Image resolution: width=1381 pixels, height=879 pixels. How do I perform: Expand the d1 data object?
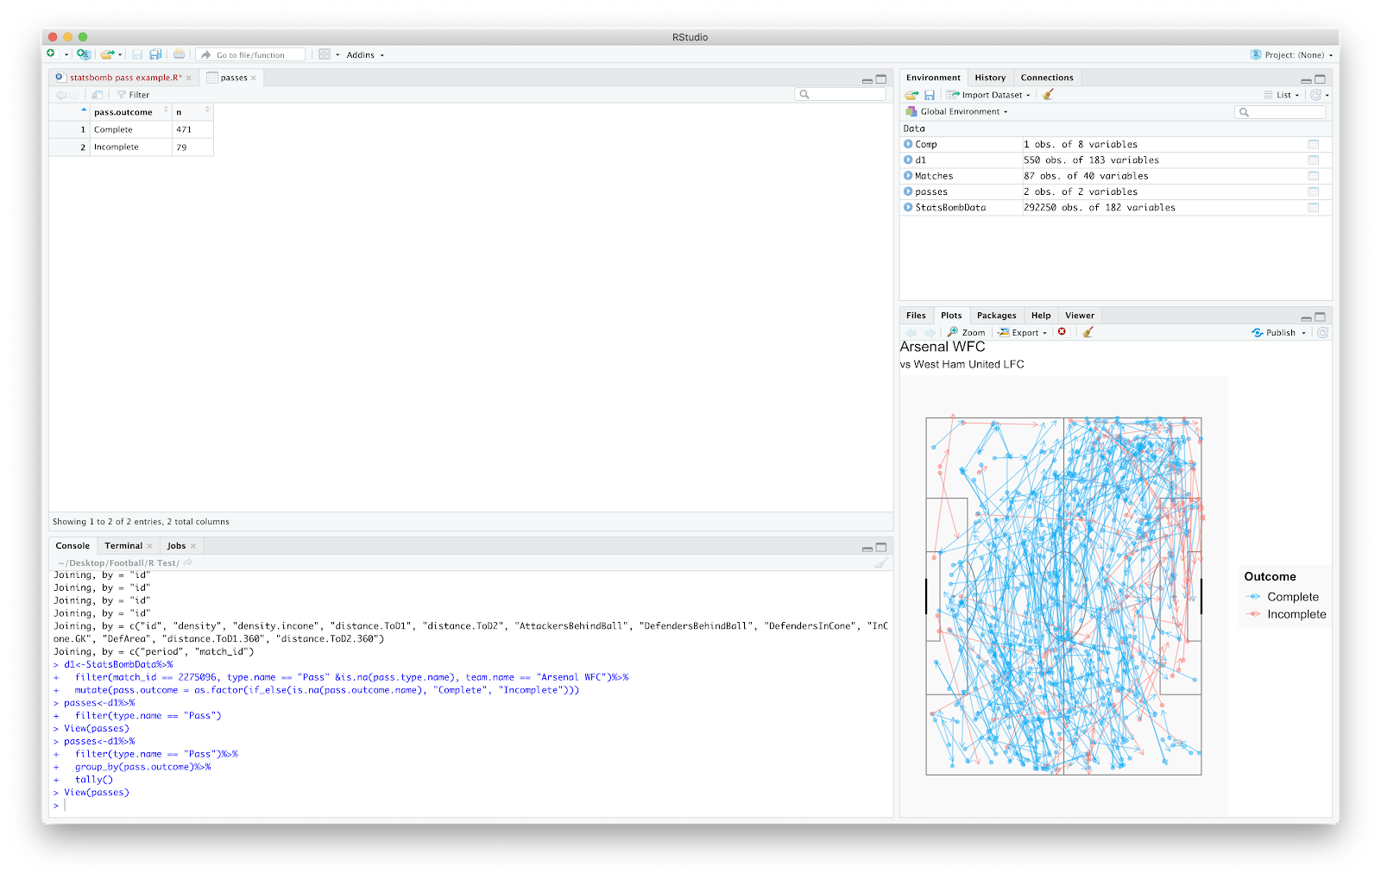point(908,160)
